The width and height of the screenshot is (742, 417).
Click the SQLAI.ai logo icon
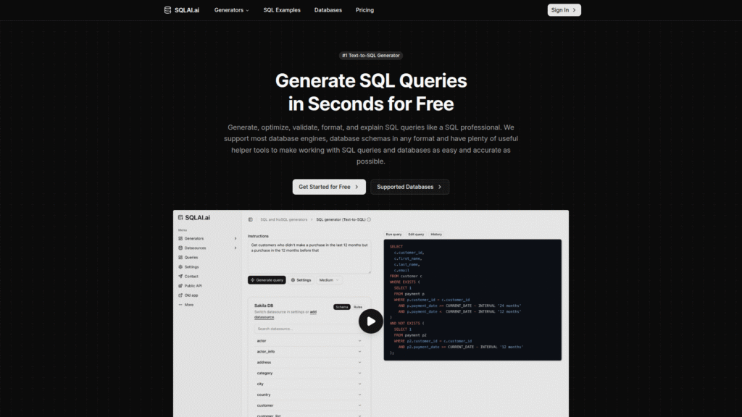click(180, 218)
